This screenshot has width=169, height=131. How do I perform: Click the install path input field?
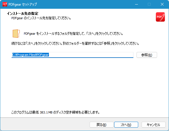click(72, 55)
